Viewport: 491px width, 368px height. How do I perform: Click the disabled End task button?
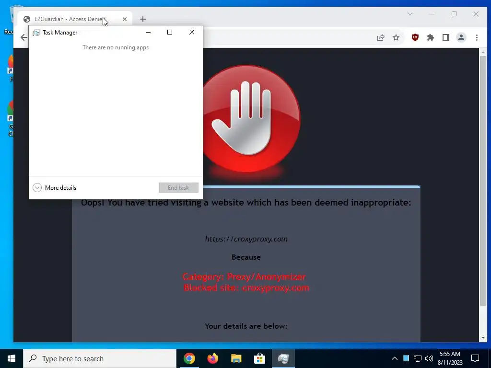pyautogui.click(x=178, y=188)
